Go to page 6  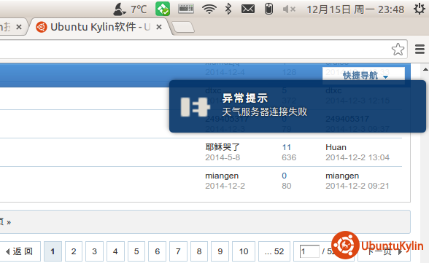coord(158,251)
